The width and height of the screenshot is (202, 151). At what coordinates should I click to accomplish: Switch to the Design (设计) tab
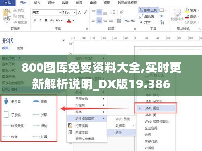coord(51,3)
